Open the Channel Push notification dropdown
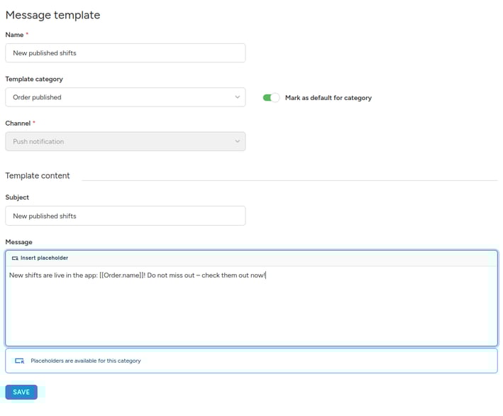The image size is (503, 416). point(125,141)
